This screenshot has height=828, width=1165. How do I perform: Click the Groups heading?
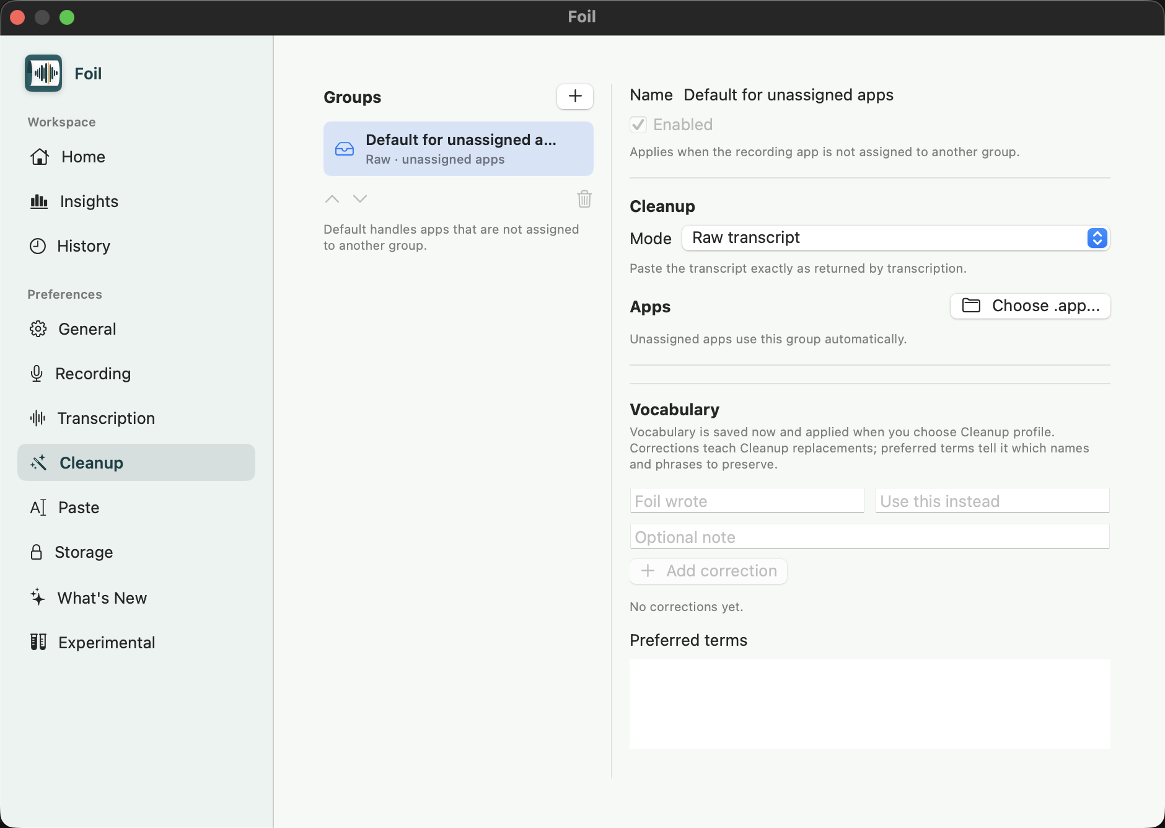coord(352,97)
